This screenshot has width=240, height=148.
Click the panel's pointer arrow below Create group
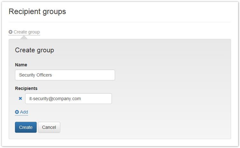24,37
